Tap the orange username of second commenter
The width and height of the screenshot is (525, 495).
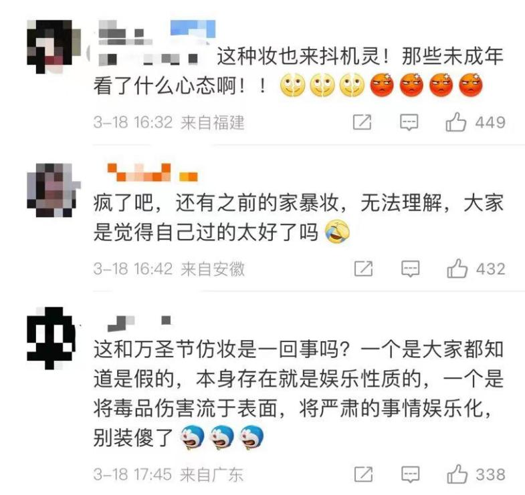pos(152,172)
